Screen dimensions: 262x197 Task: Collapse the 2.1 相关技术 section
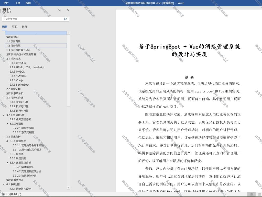tap(4, 59)
